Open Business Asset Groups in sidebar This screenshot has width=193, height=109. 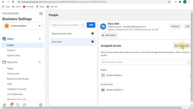pos(18,79)
